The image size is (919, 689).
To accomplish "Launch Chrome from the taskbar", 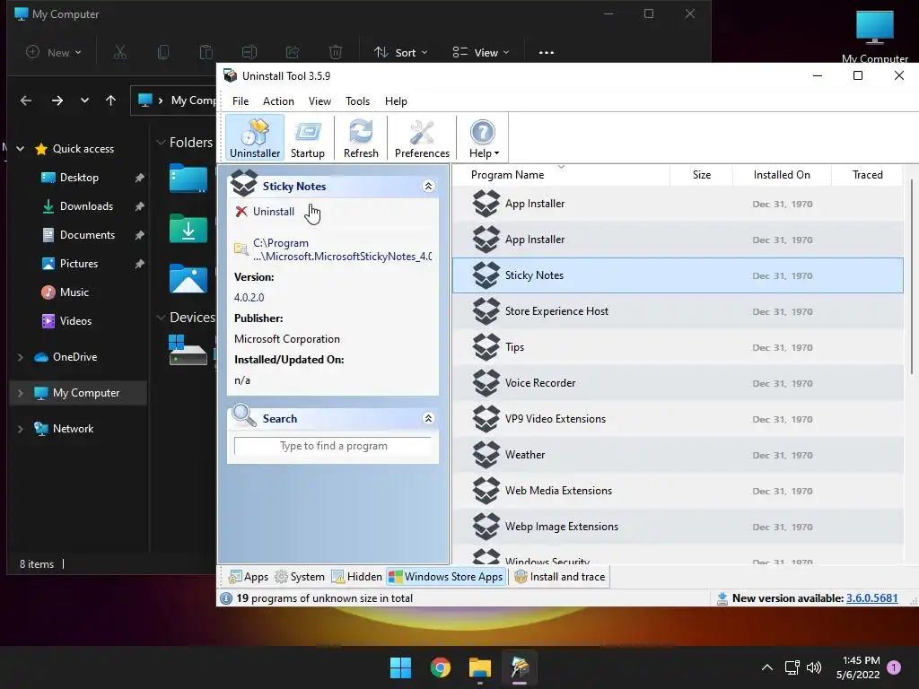I will [x=440, y=667].
